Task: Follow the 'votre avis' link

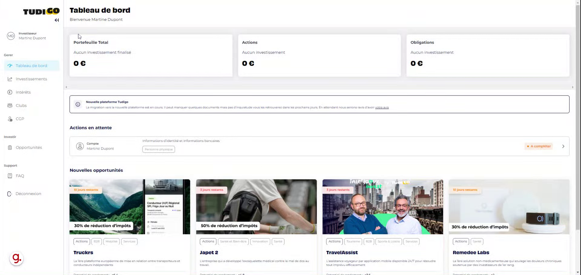Action: coord(382,107)
